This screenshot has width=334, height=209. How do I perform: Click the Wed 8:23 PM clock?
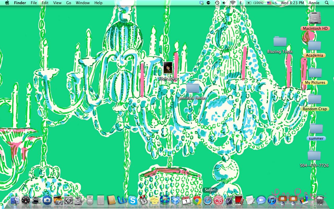(x=292, y=3)
